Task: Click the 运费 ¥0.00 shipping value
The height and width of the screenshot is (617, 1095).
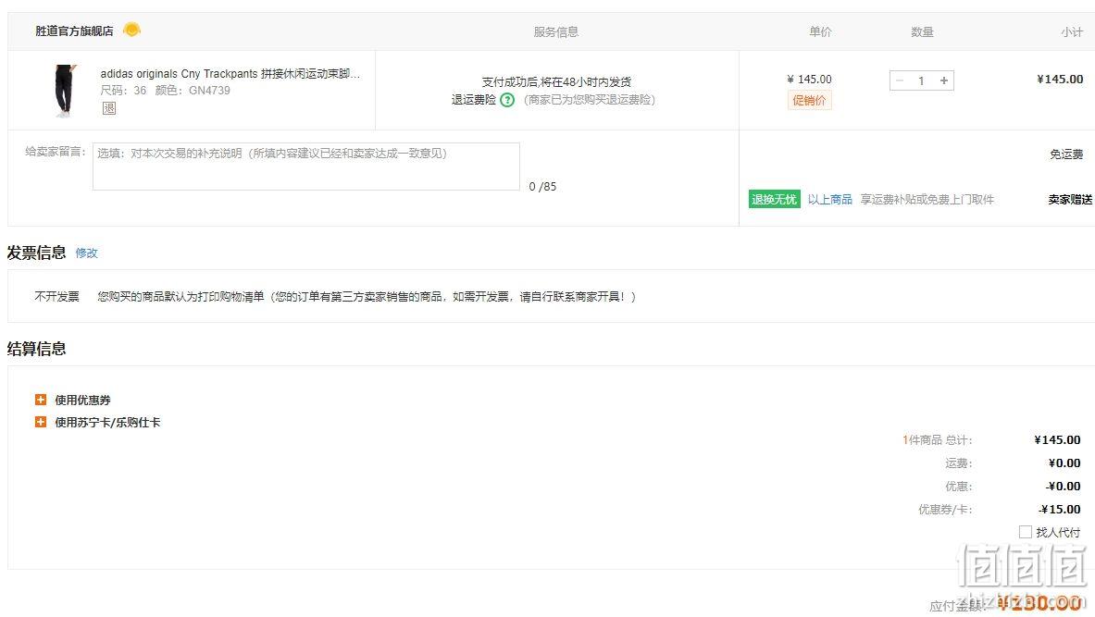Action: [x=1064, y=463]
